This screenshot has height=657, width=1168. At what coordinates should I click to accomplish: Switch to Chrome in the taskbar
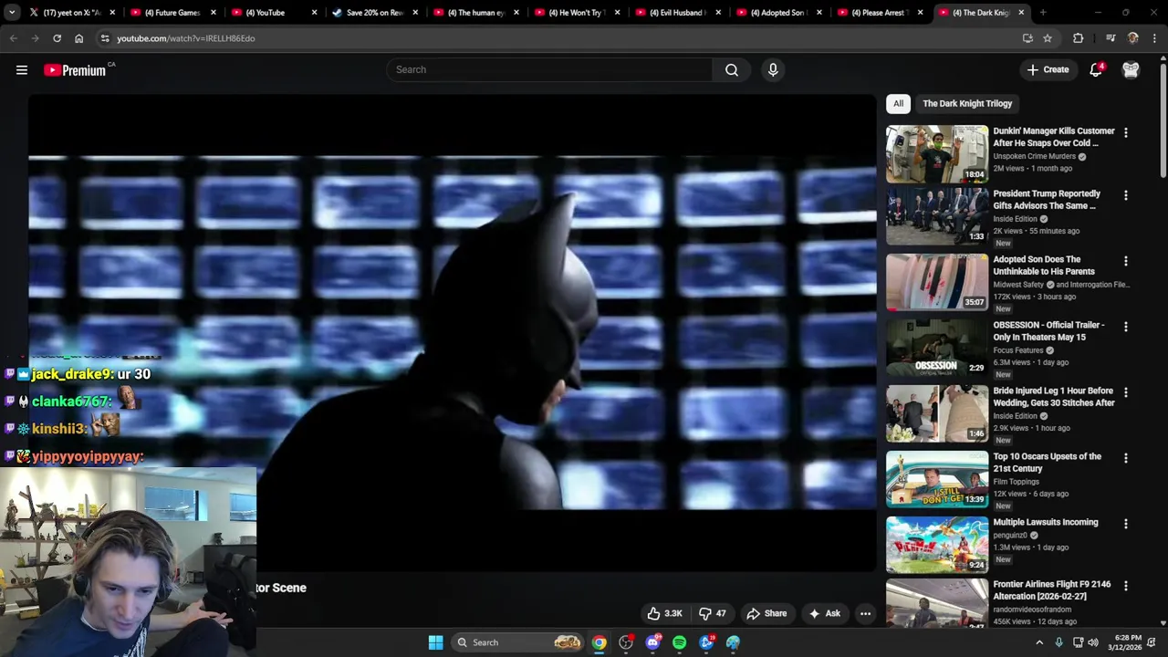[x=599, y=642]
